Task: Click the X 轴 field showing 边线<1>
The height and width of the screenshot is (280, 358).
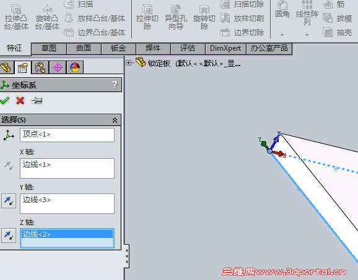Action: 67,168
